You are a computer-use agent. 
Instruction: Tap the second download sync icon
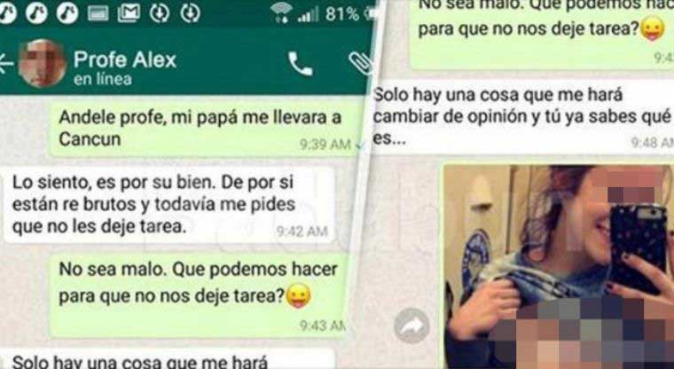[191, 13]
